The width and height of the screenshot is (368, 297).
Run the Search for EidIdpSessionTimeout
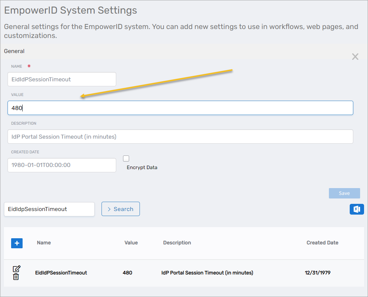pyautogui.click(x=121, y=209)
